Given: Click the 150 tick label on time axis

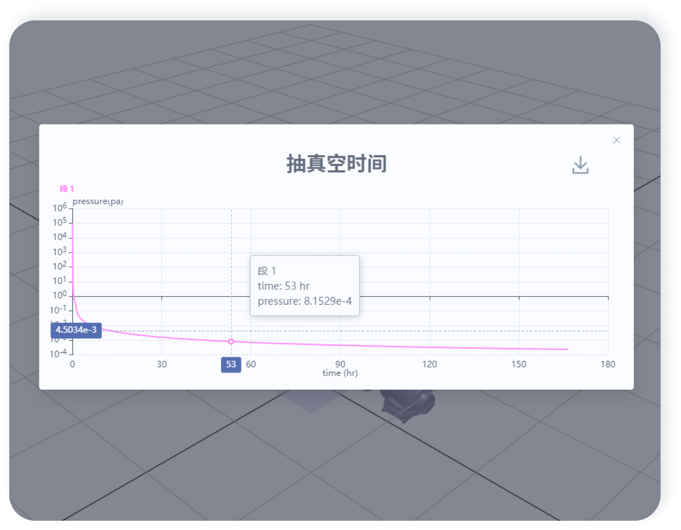Looking at the screenshot, I should click(519, 364).
